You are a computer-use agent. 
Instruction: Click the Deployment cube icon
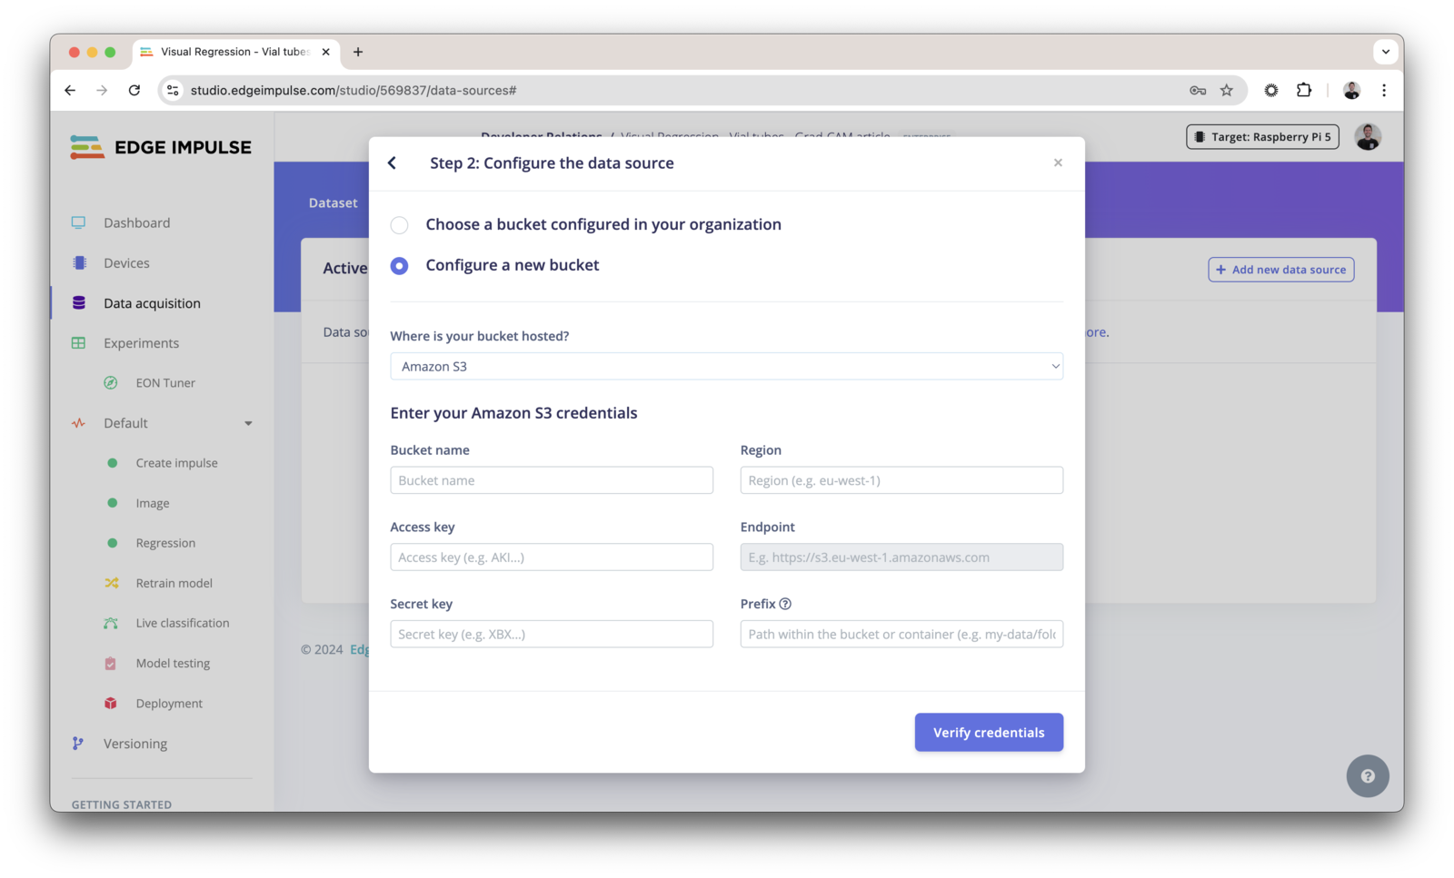click(x=111, y=703)
